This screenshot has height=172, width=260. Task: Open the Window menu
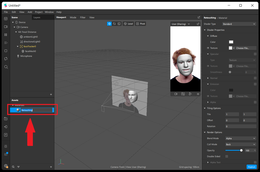click(x=49, y=12)
